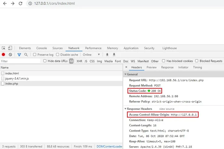Select index.html file icon in request list

point(2,73)
